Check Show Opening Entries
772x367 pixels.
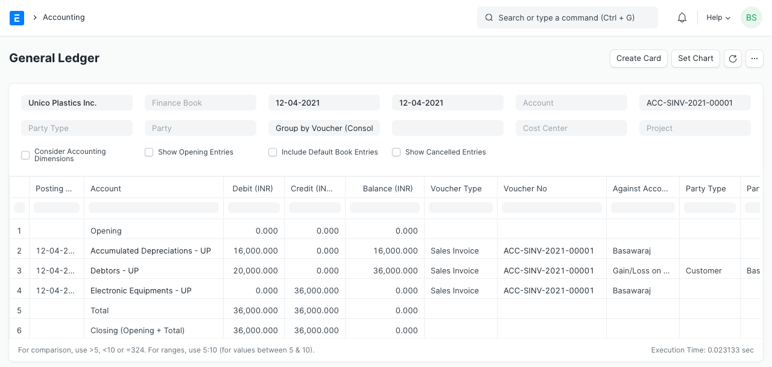coord(148,152)
